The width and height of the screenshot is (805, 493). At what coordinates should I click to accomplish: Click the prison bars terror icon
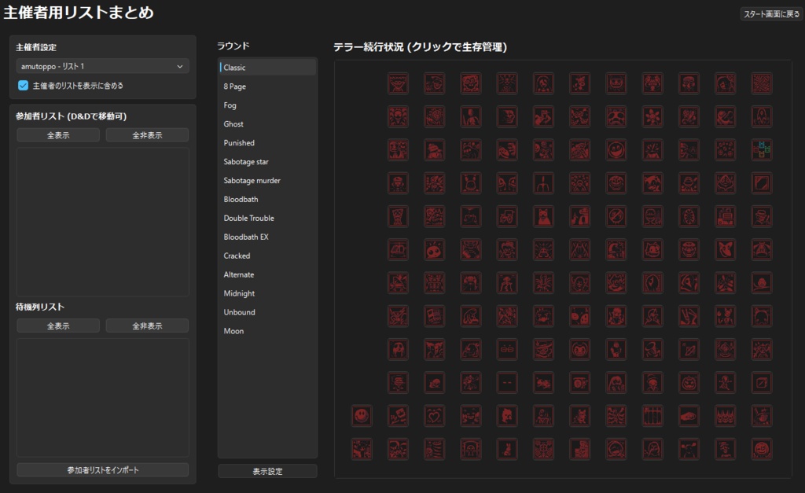tap(652, 416)
